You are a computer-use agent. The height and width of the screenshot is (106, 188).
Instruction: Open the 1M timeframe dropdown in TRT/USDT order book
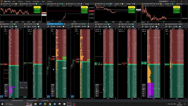point(35,26)
